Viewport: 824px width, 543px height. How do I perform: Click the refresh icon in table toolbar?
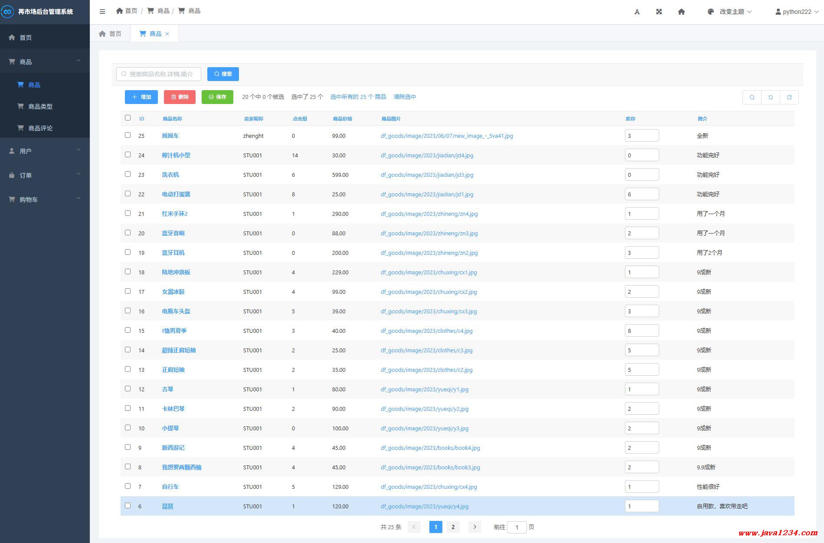click(771, 98)
